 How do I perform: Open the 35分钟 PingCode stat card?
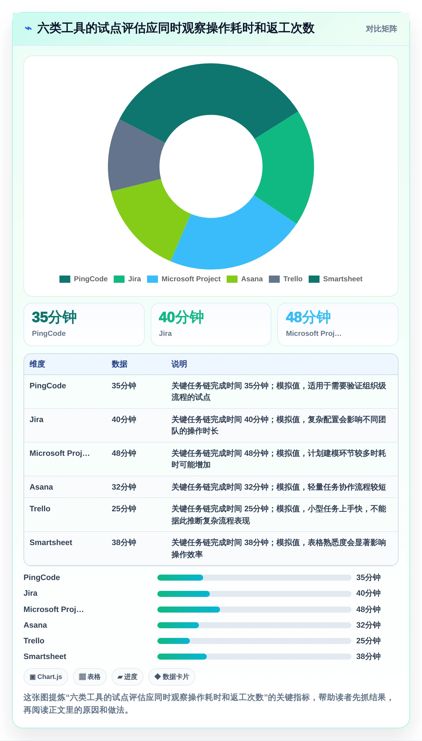(x=84, y=324)
